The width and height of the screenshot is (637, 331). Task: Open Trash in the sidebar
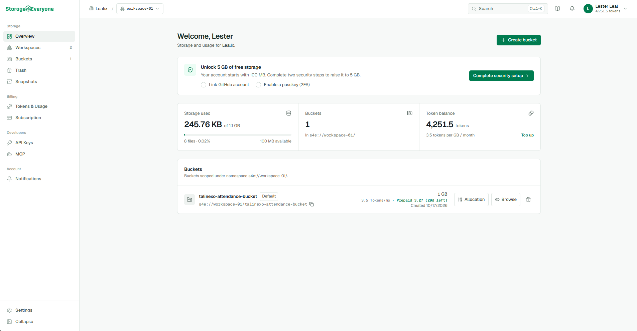pyautogui.click(x=39, y=70)
